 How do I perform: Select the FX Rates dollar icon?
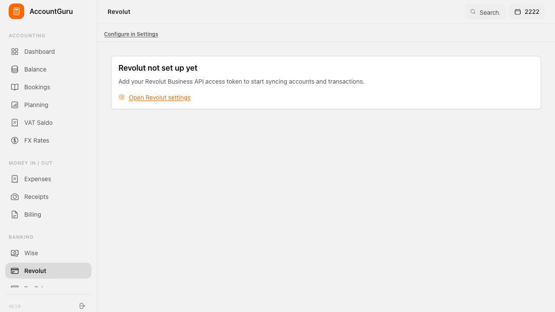[x=15, y=140]
